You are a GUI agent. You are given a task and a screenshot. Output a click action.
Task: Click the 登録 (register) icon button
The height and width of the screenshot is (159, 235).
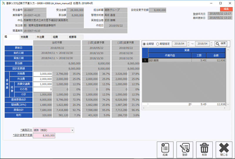(x=185, y=150)
